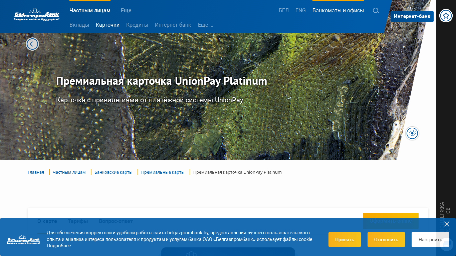Go to Частным лицам breadcrumb
This screenshot has height=256, width=456.
(x=69, y=172)
